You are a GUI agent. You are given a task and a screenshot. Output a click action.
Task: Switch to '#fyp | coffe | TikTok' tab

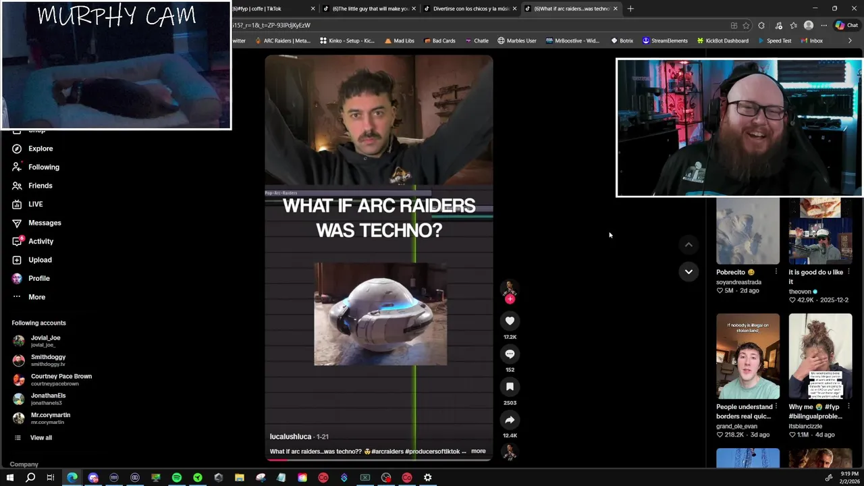coord(269,9)
